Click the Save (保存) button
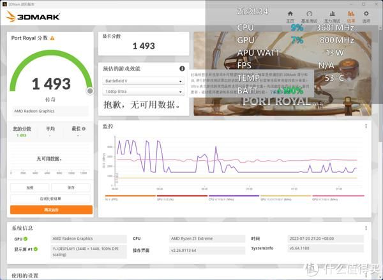The width and height of the screenshot is (383, 280). coord(71,188)
